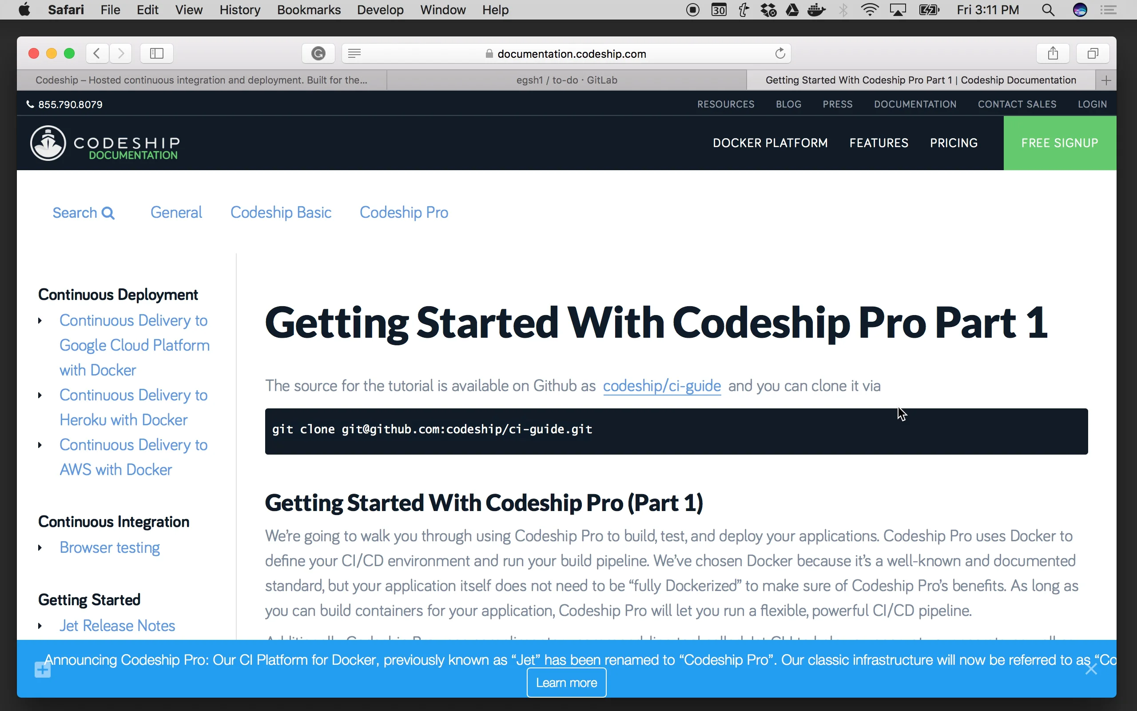Reload the page with the refresh icon
This screenshot has height=711, width=1137.
pyautogui.click(x=780, y=54)
